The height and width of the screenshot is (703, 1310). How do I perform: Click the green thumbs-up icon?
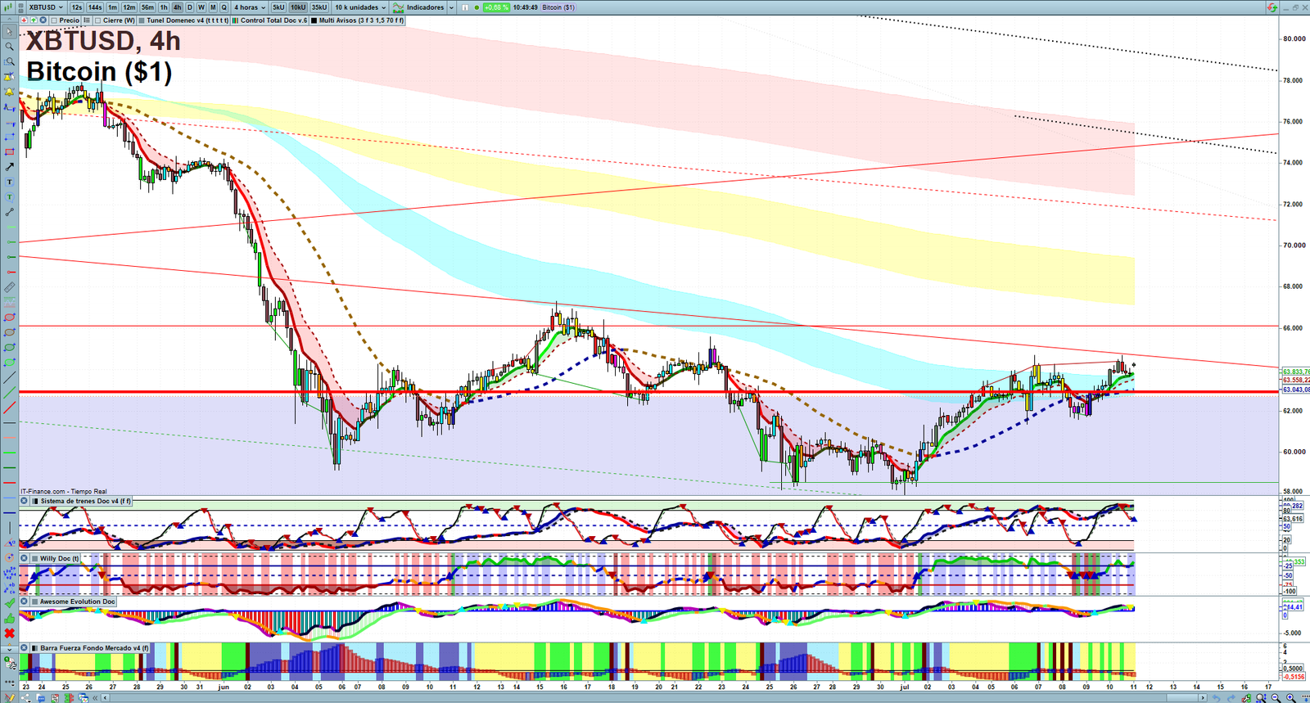(x=10, y=618)
